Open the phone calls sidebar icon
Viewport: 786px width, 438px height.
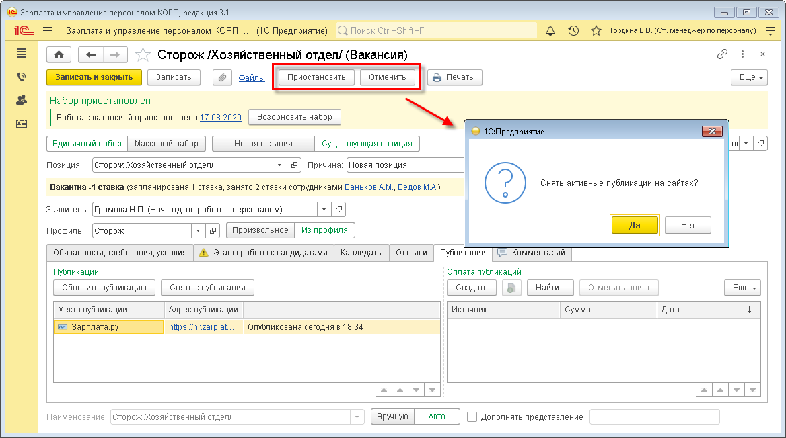tap(22, 77)
